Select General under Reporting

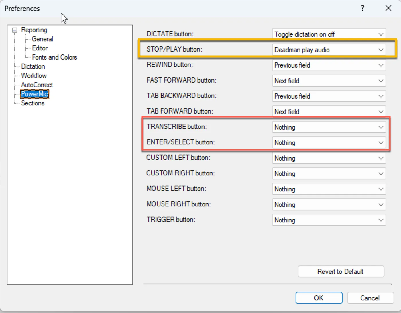click(42, 39)
